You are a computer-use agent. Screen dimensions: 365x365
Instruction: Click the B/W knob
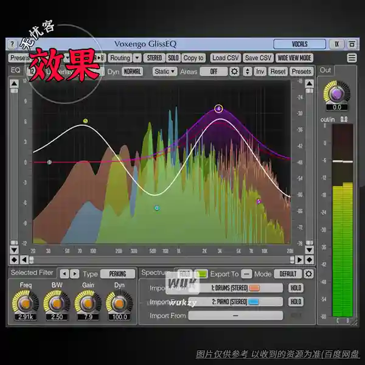pos(57,304)
